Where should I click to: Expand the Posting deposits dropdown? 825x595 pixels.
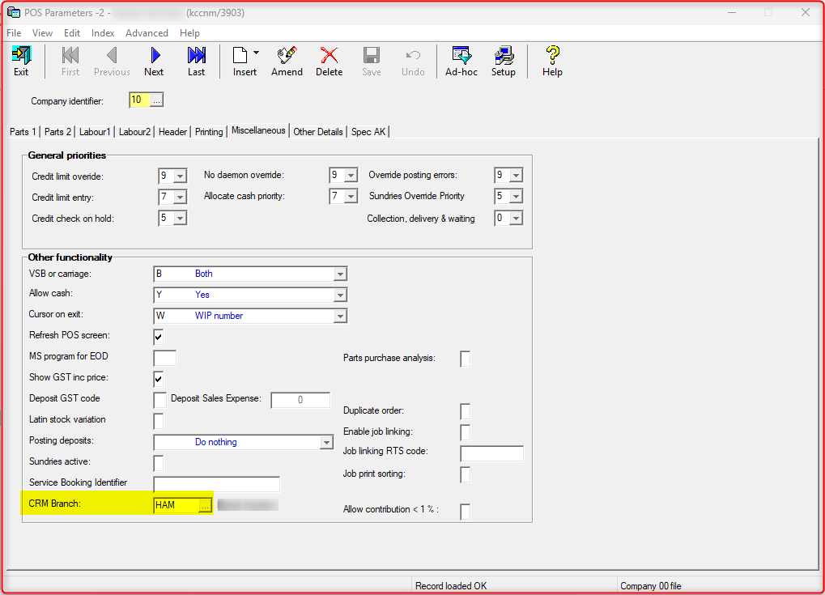click(326, 443)
